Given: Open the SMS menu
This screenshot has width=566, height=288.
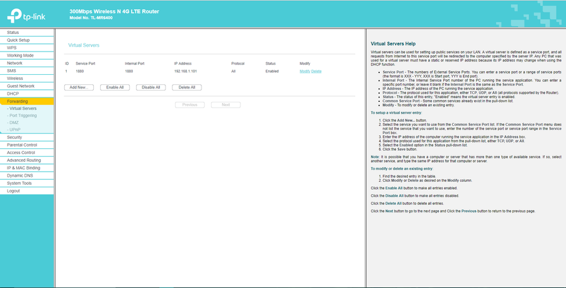Looking at the screenshot, I should [x=26, y=70].
